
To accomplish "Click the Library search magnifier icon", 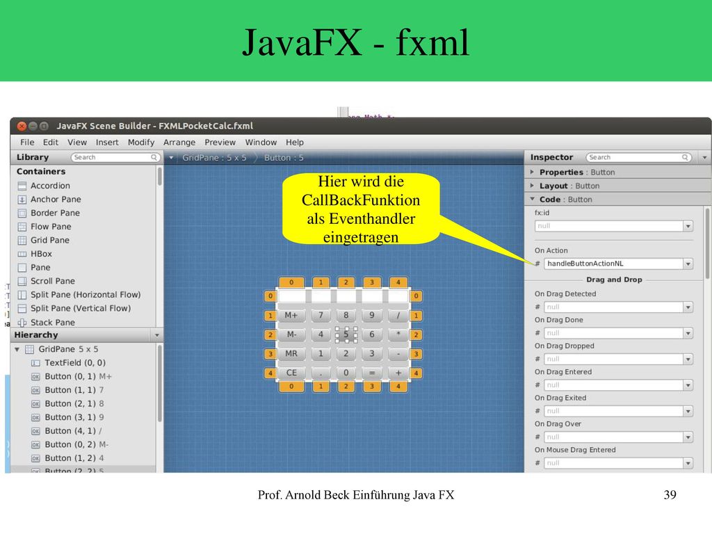I will tap(154, 157).
